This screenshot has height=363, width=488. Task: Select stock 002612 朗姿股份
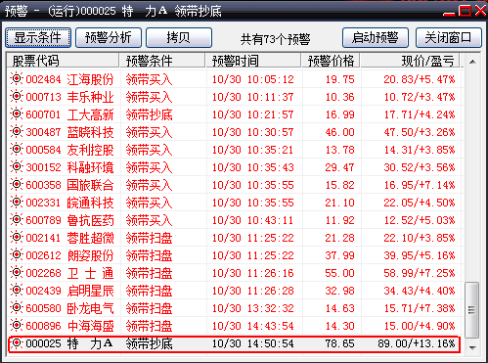pos(69,255)
